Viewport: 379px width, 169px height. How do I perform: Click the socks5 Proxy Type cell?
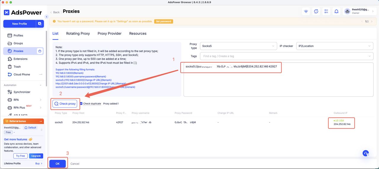[59, 122]
